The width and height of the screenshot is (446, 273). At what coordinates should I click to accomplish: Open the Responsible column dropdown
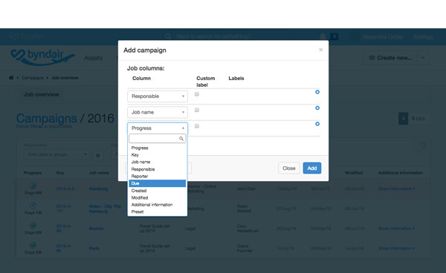coord(158,96)
